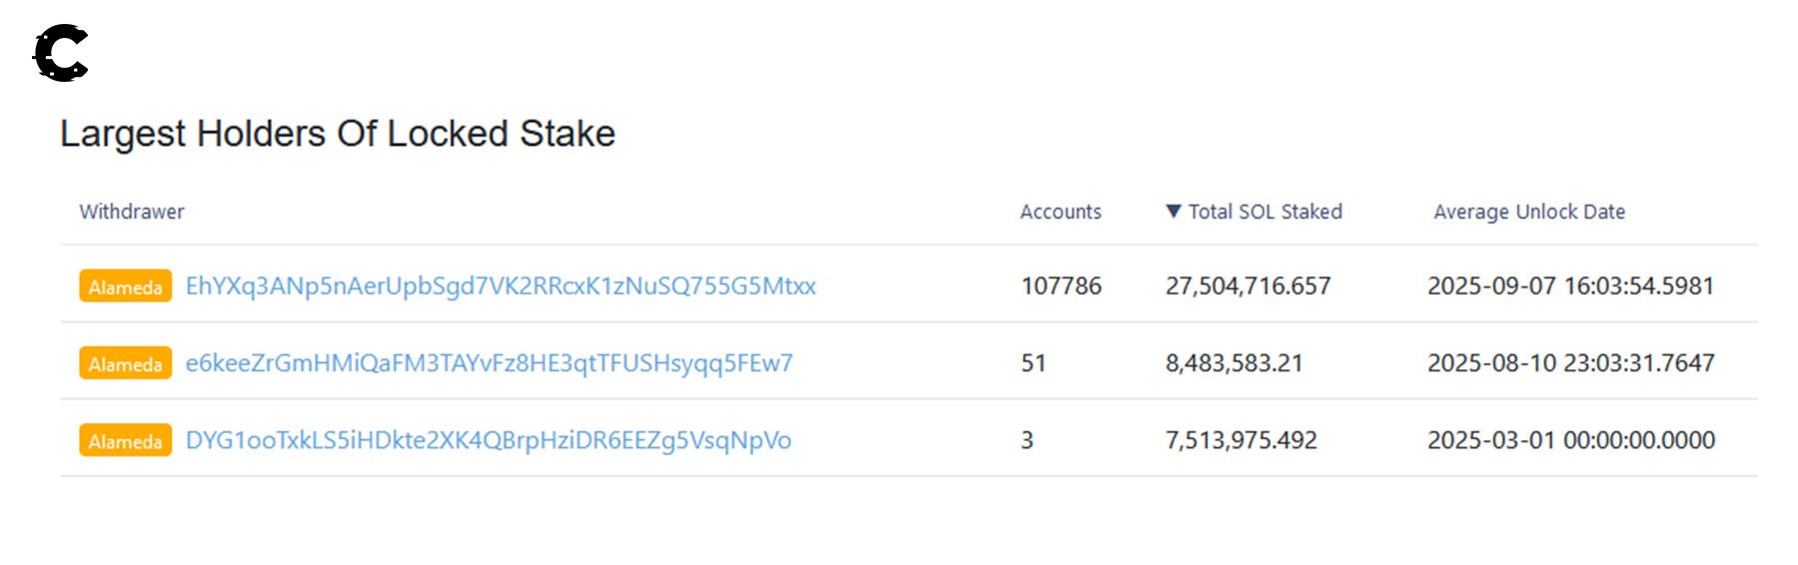Sort by the Accounts column header

[1060, 212]
